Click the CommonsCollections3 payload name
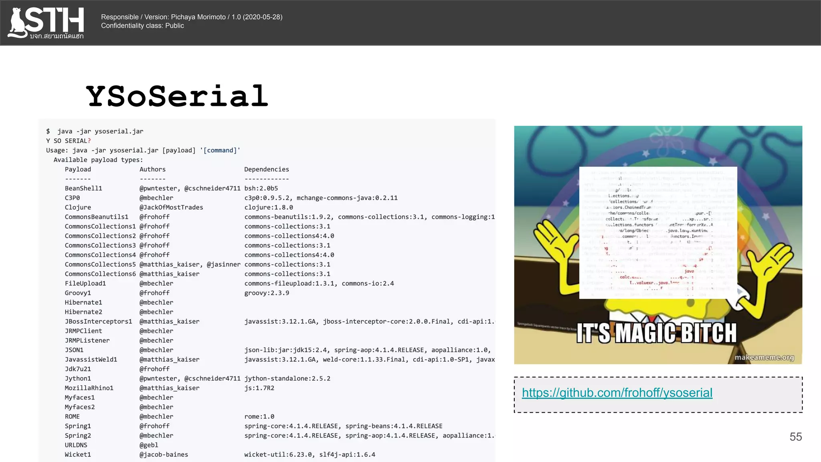The image size is (821, 462). point(100,245)
